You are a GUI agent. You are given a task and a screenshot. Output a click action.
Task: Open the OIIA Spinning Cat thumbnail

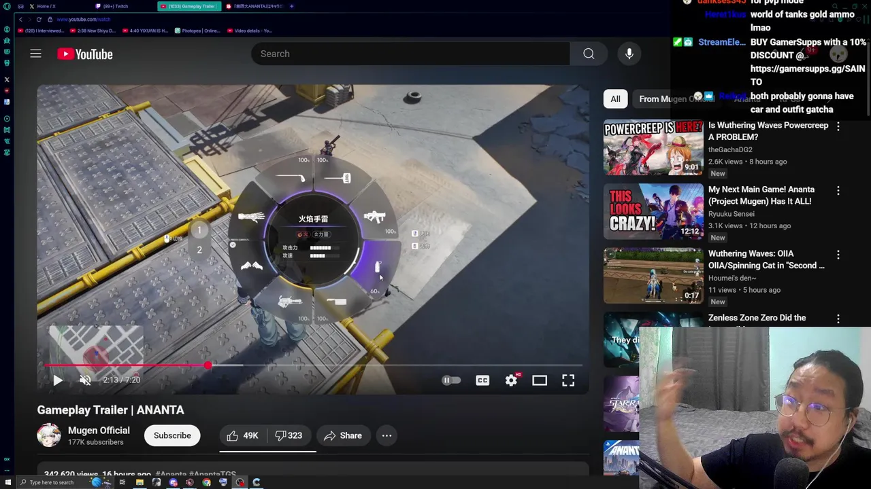pyautogui.click(x=653, y=275)
